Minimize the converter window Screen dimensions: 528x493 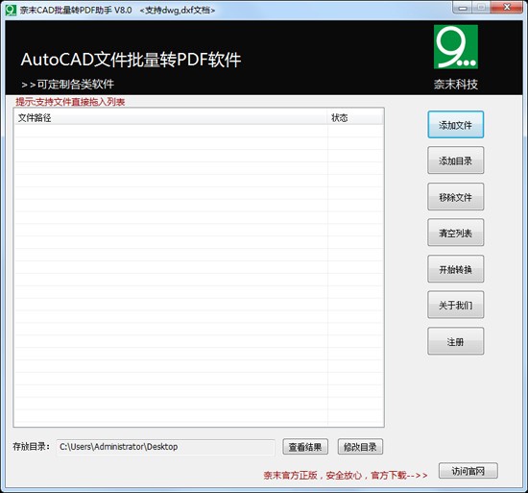[463, 8]
